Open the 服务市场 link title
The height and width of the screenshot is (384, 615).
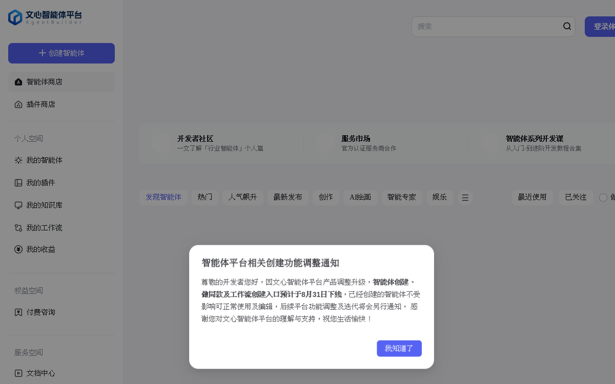click(x=356, y=139)
